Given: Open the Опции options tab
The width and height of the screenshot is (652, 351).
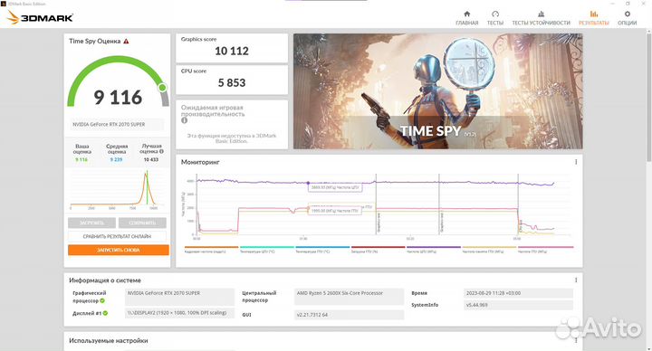Looking at the screenshot, I should coord(627,18).
